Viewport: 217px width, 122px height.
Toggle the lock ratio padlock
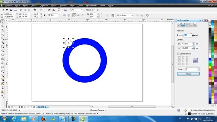(44, 15)
